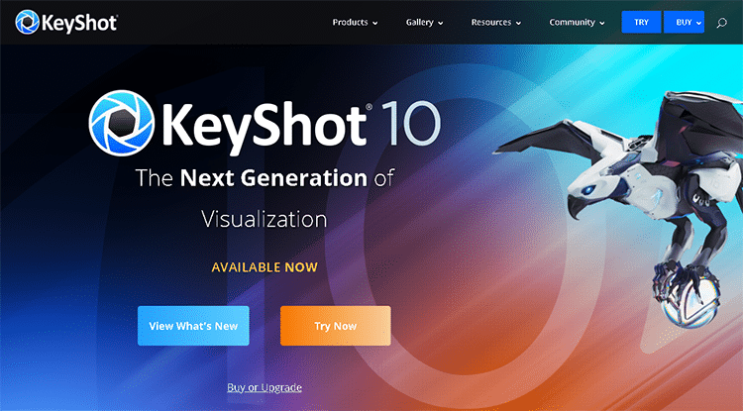Click the search magnifier icon
Viewport: 743px width, 411px height.
[x=721, y=23]
